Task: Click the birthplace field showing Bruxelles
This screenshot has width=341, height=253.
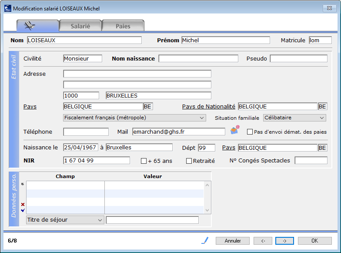Action: point(139,147)
